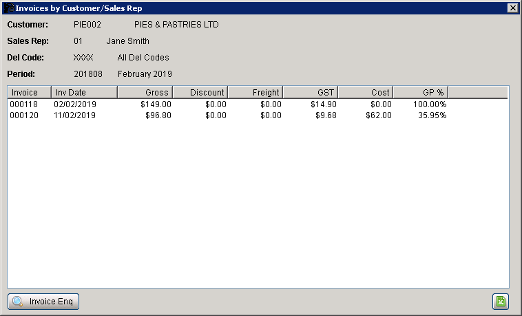
Task: Sort by the Inv Date column header
Action: click(x=85, y=92)
